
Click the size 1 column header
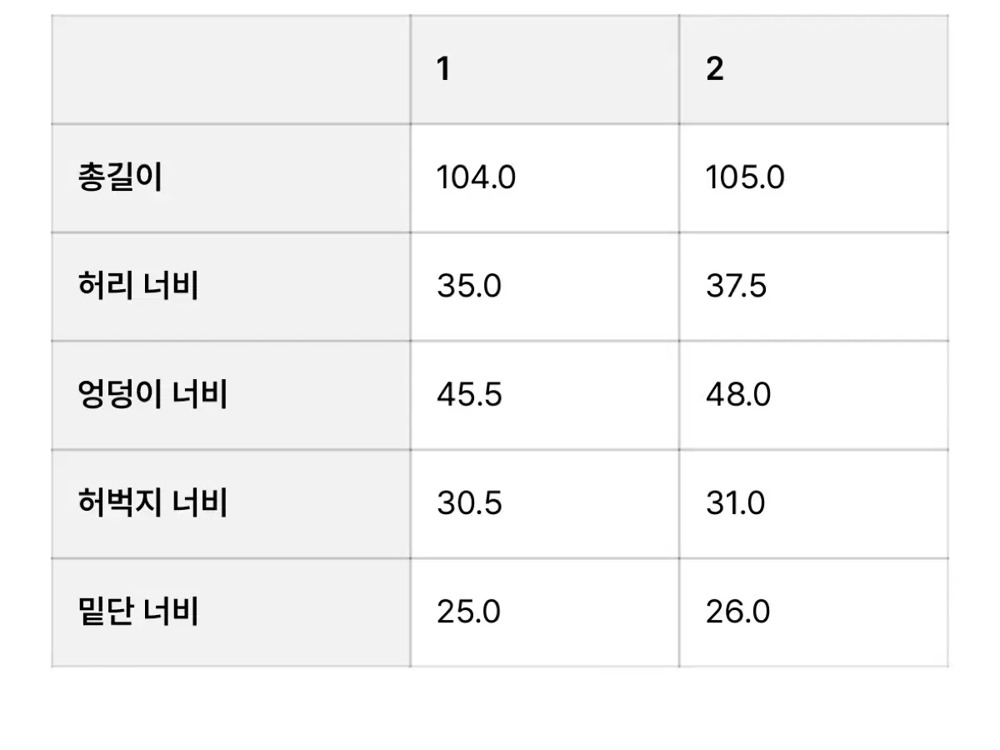[x=443, y=69]
